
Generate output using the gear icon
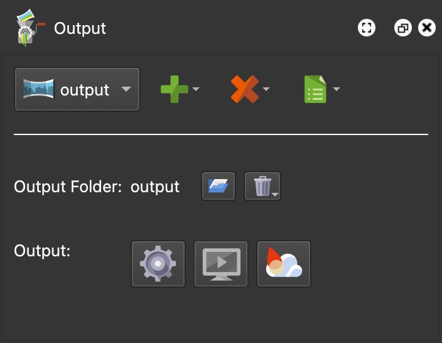tap(158, 264)
